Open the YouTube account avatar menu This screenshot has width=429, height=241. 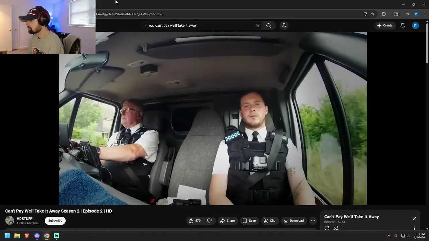click(x=415, y=25)
